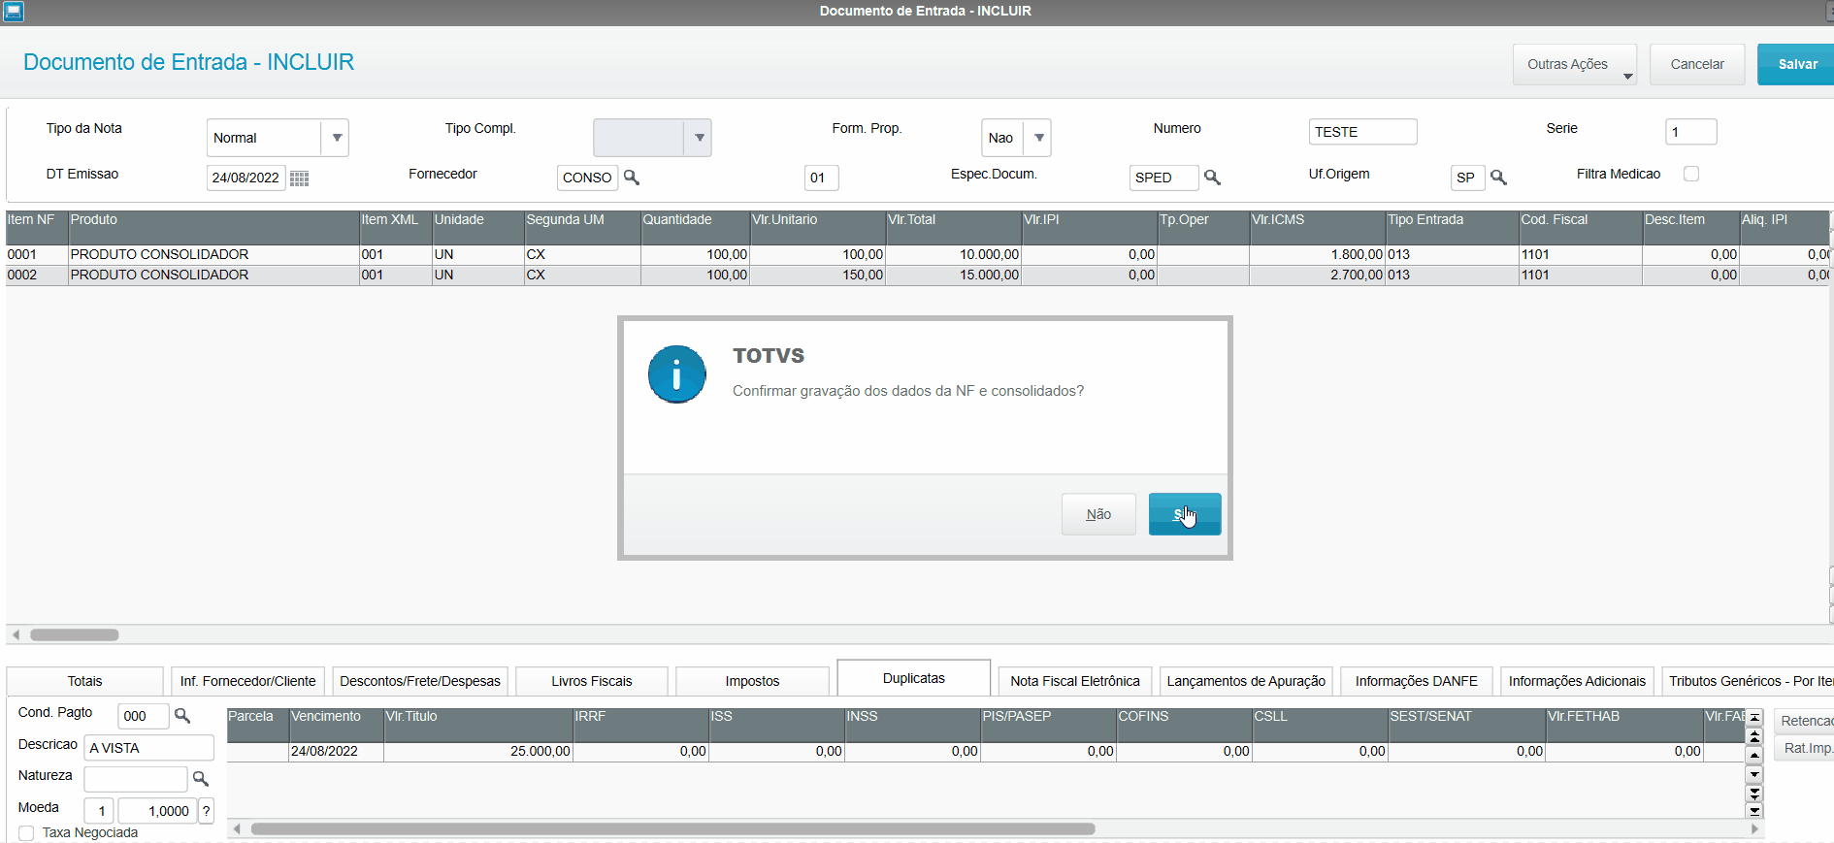Focus the Fornecedor store field 01
Screen dimensions: 1834x843
tap(821, 178)
